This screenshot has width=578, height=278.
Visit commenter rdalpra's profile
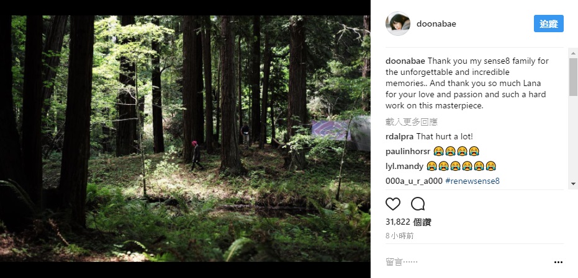tap(399, 136)
